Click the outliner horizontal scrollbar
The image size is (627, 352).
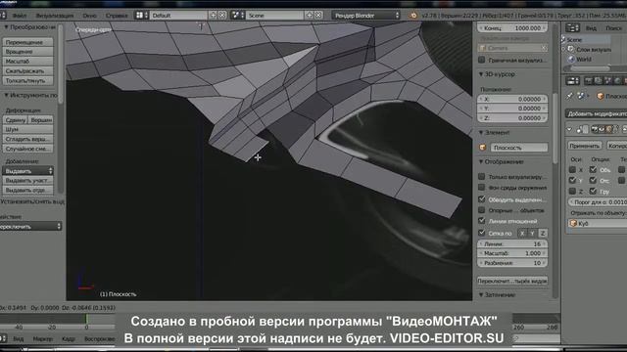590,68
